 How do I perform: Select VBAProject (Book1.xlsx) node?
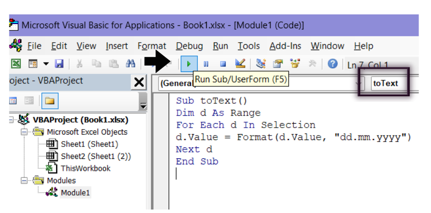click(x=81, y=120)
